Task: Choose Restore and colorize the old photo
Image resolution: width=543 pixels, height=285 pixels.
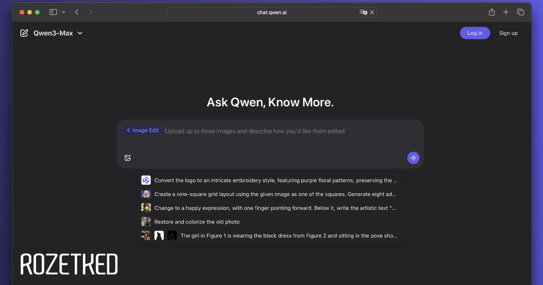Action: 197,222
